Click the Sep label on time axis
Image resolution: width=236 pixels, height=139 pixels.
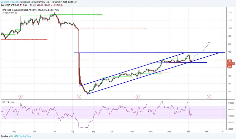[94, 132]
